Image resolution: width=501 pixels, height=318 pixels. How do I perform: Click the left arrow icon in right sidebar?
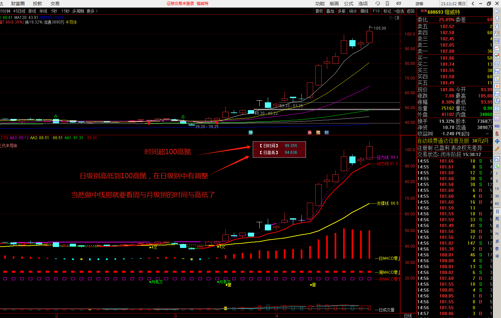[497, 11]
